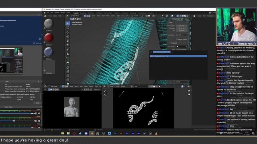Viewport: 257px width, 144px height.
Task: Open Photoshop from the taskbar
Action: (x=115, y=133)
